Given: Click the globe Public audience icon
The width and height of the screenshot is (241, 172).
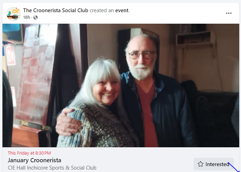Looking at the screenshot, I should point(36,17).
